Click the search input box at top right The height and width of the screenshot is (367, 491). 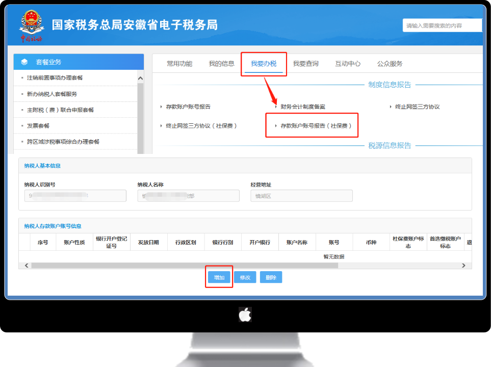(442, 24)
